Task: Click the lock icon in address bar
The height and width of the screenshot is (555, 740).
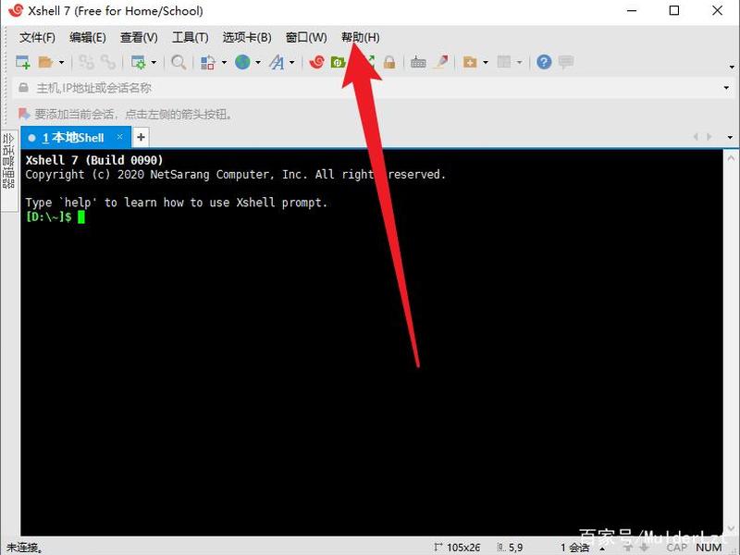Action: [23, 88]
